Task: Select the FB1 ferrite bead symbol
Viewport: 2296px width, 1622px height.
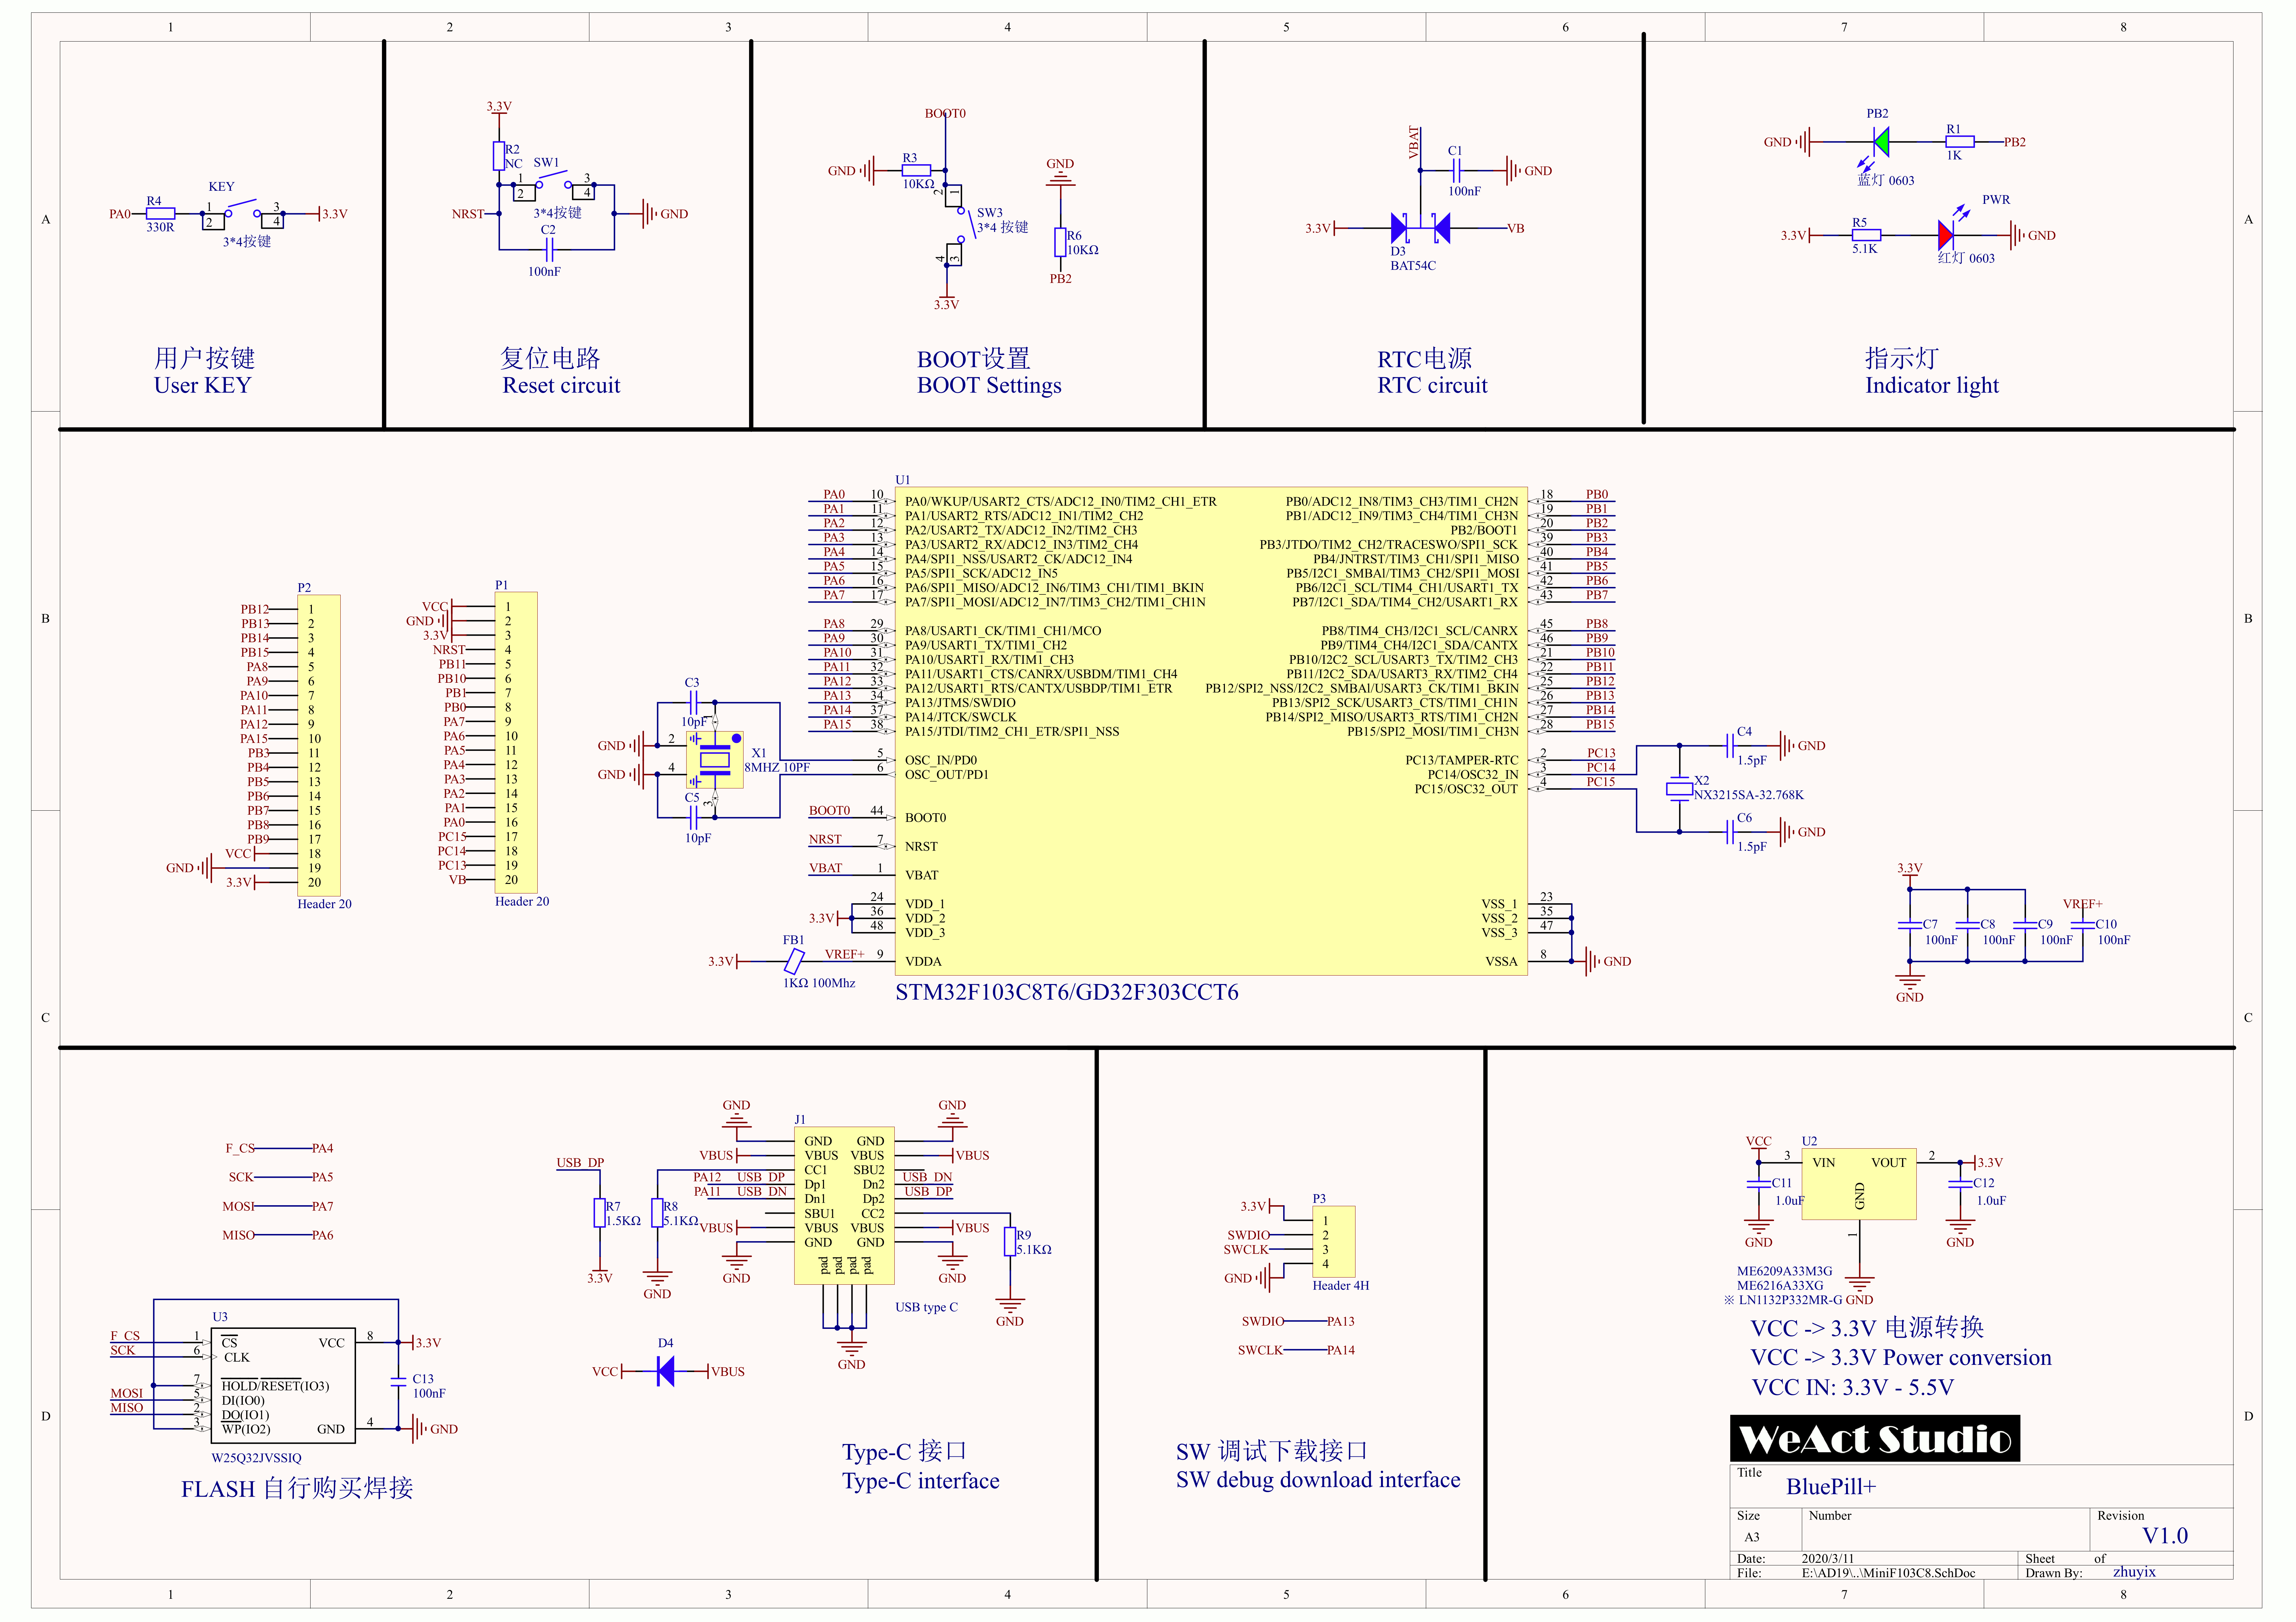Action: pos(794,961)
